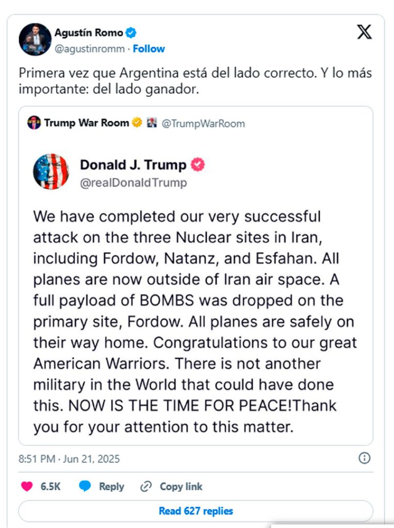Click the gold verified badge of Trump War Room
Image resolution: width=394 pixels, height=528 pixels.
137,122
